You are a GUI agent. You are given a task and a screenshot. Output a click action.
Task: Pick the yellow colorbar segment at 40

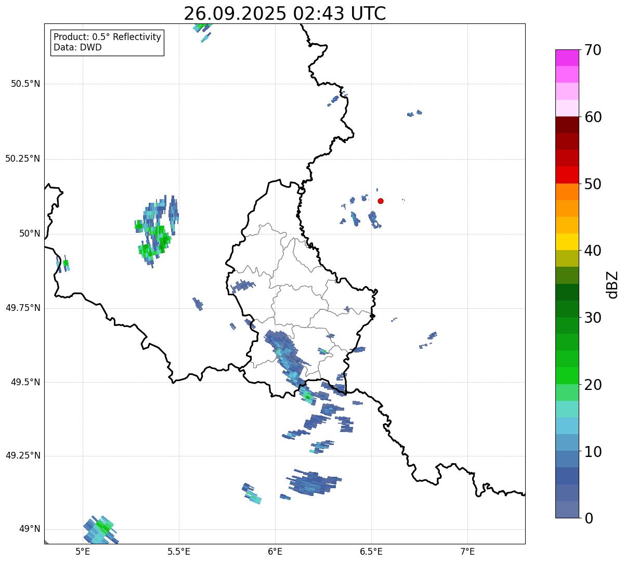coord(570,242)
